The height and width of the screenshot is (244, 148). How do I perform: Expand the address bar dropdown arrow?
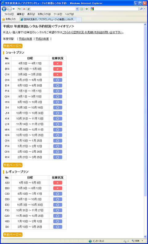77,9
